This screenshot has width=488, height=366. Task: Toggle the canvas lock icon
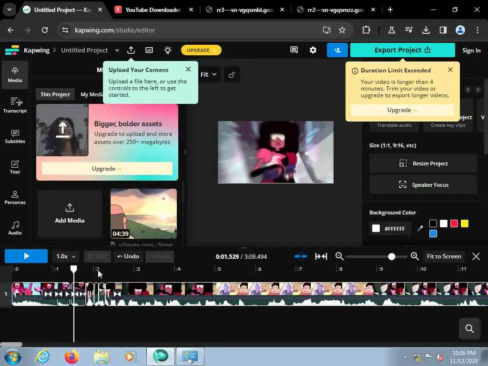(x=232, y=74)
